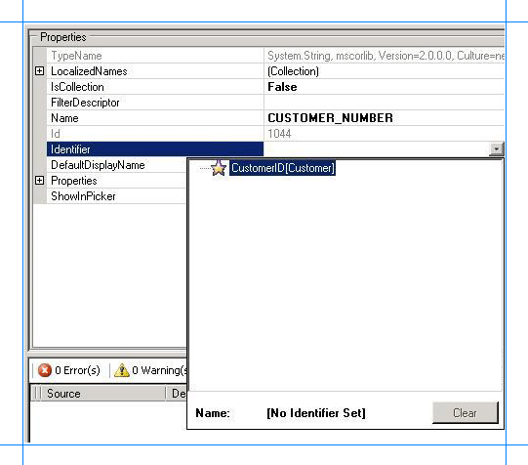Click the [No Identifier Set] name text
The height and width of the screenshot is (465, 528).
[316, 413]
